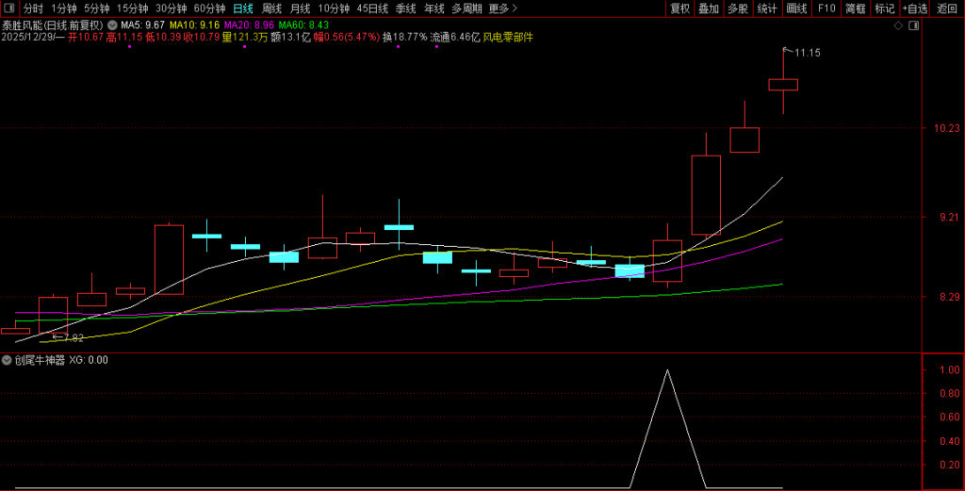Open F10 company information
The height and width of the screenshot is (491, 965).
(826, 8)
